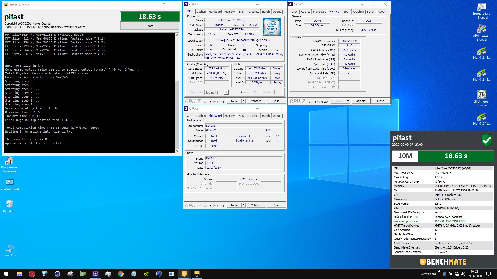Click the taskbar clock showing 07:21
This screenshot has height=279, width=497.
click(x=474, y=274)
